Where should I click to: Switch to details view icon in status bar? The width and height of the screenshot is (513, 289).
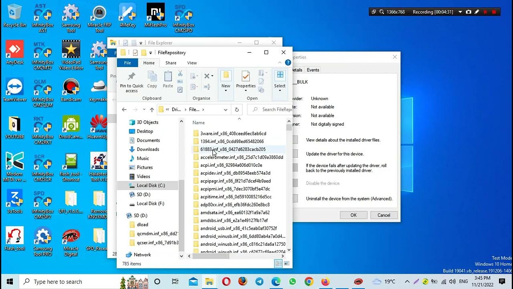(x=278, y=264)
